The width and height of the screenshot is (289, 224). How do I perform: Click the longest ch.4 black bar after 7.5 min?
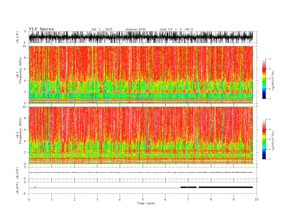coord(226,187)
